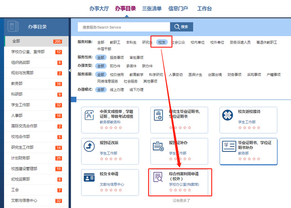This screenshot has height=208, width=291.
Task: Click the last star under 校友卡申请
Action: click(120, 190)
